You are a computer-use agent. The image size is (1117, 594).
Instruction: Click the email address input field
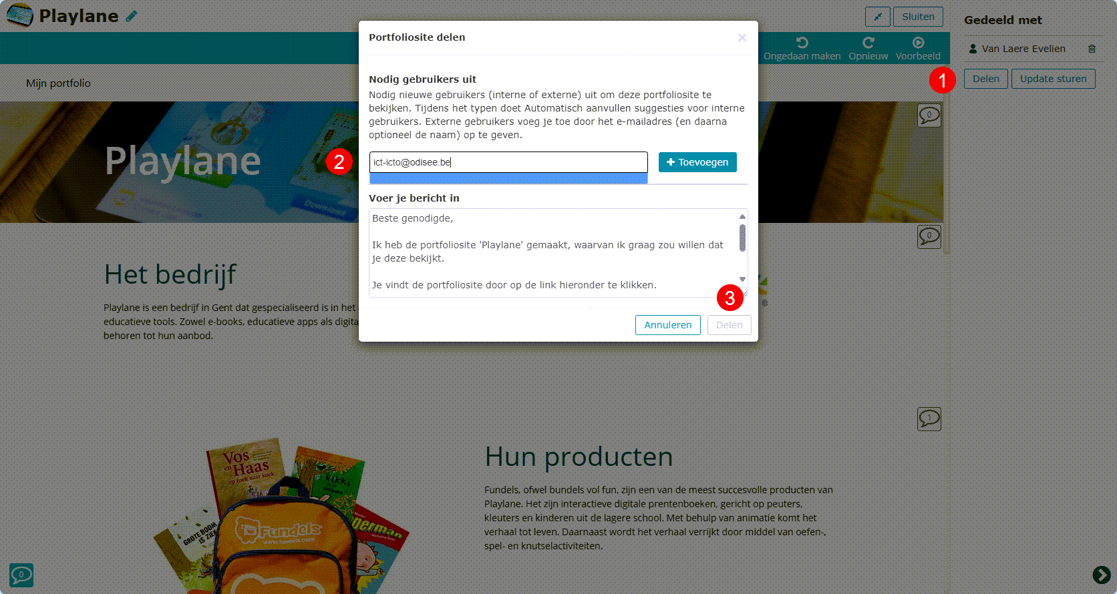(508, 162)
